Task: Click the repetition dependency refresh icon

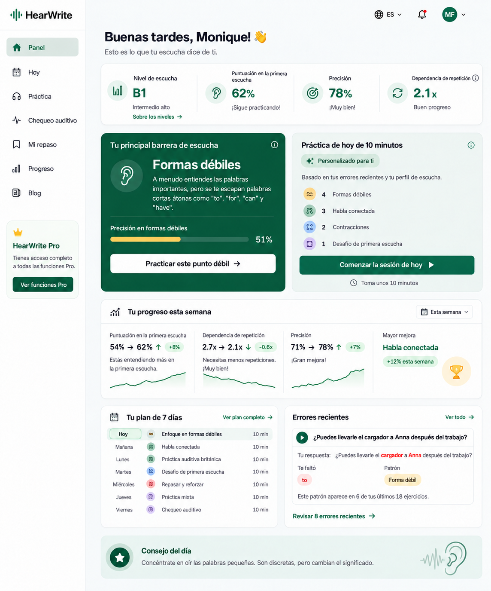Action: (x=397, y=93)
